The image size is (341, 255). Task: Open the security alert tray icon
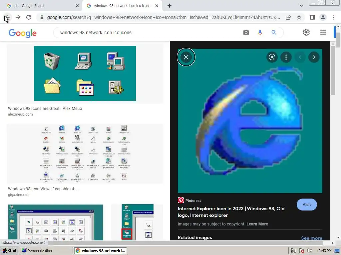click(301, 251)
